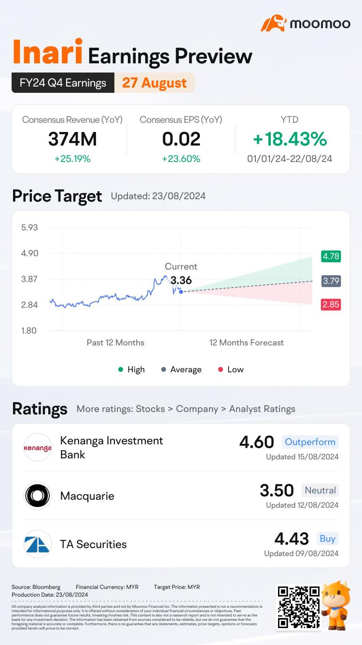Click the 2.85 low price target label
This screenshot has height=645, width=362.
331,305
